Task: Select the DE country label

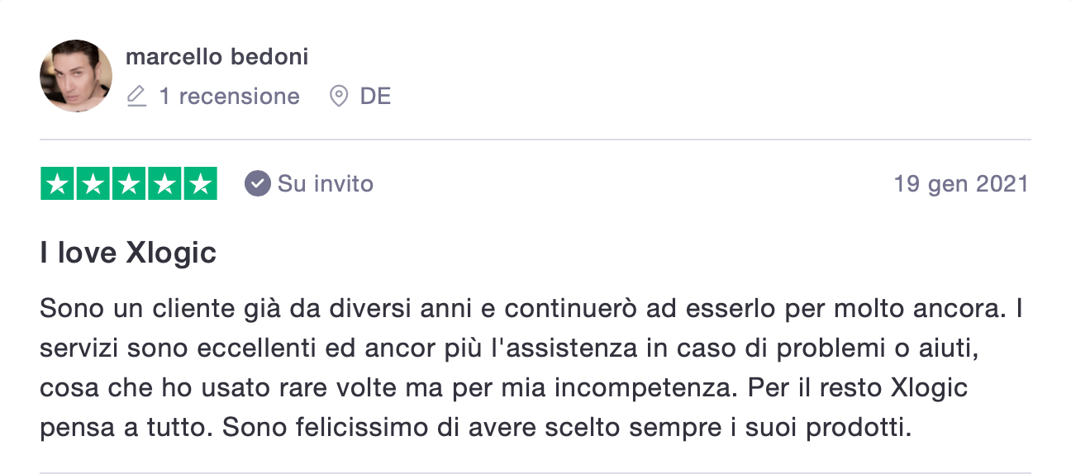Action: coord(375,97)
